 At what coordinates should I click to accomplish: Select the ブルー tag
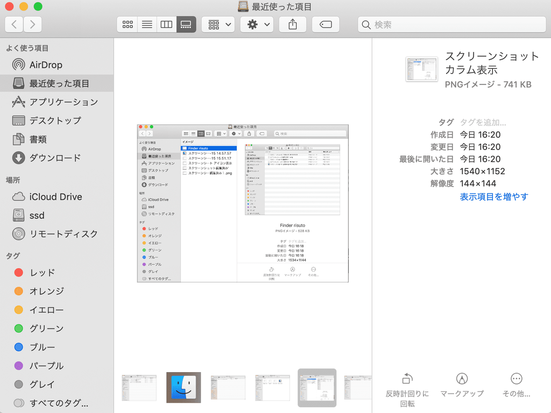[x=57, y=347]
